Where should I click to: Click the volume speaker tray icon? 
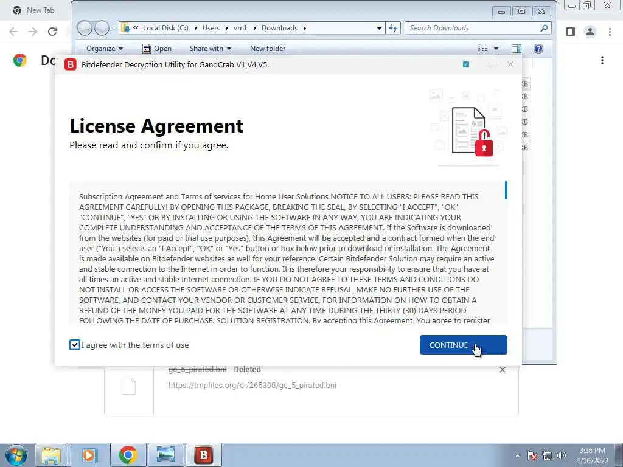[562, 455]
